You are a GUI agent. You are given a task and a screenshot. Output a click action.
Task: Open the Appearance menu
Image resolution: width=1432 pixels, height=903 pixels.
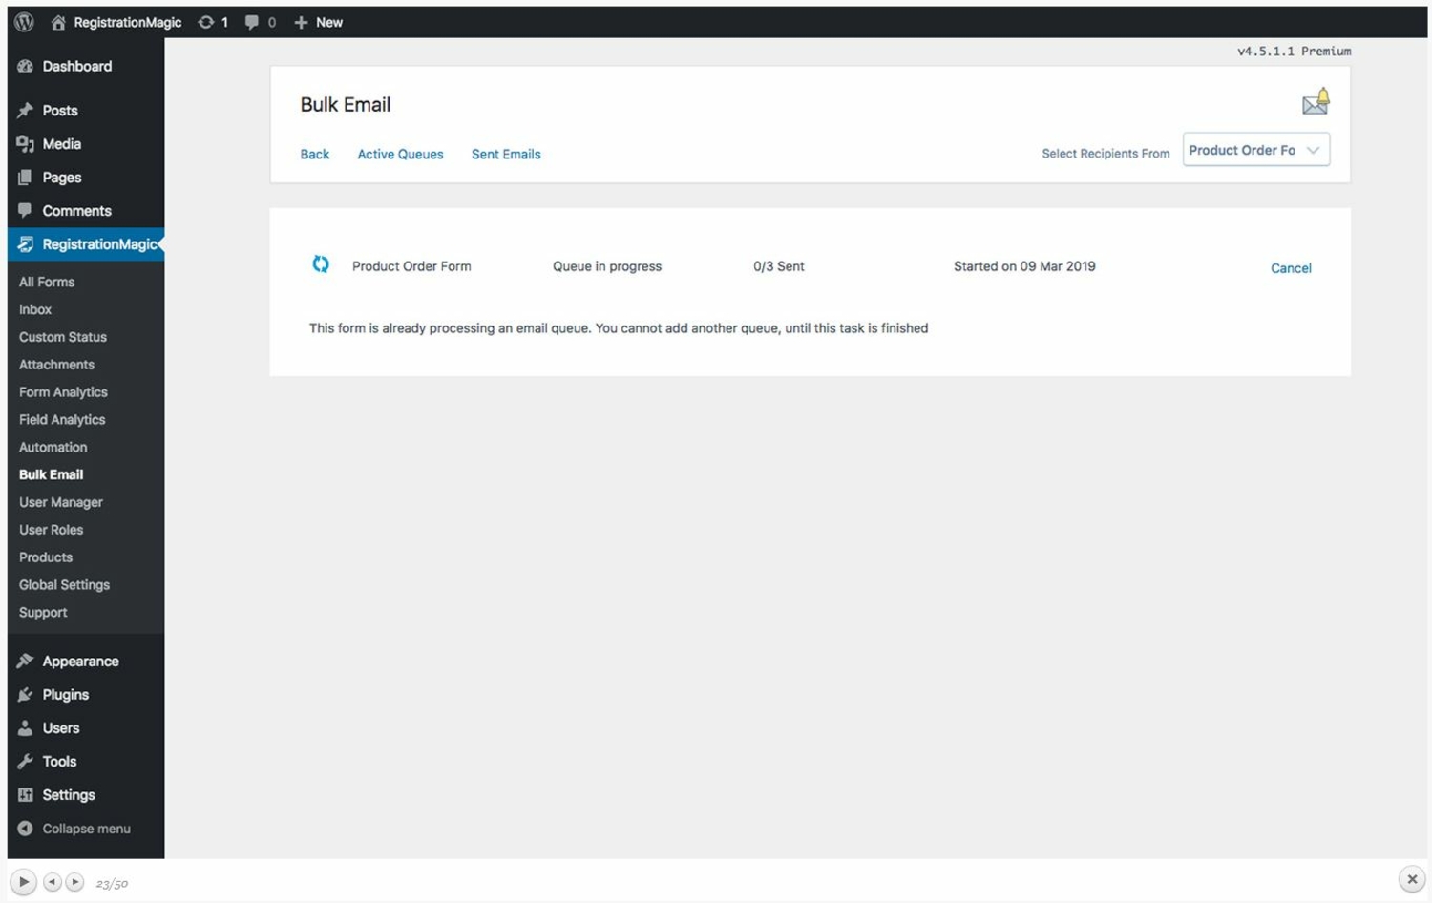click(86, 661)
